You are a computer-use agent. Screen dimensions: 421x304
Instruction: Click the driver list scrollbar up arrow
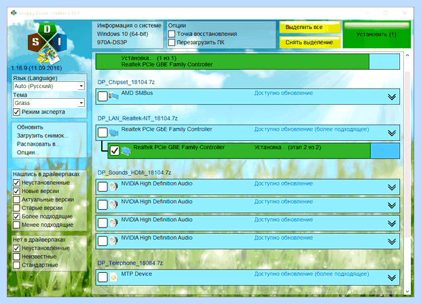(407, 56)
